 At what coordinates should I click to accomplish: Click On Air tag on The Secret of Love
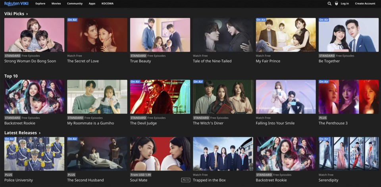pos(72,20)
